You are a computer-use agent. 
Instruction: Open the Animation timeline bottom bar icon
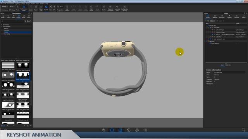pos(129,130)
